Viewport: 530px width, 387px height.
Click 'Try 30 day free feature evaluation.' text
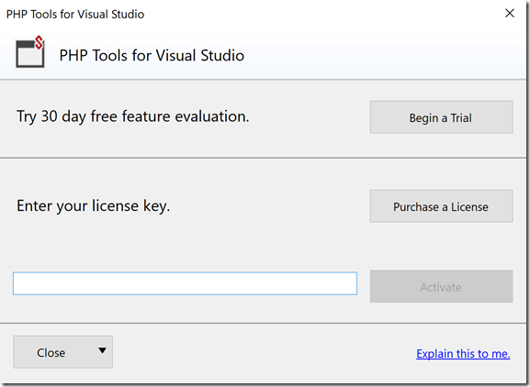pos(133,116)
